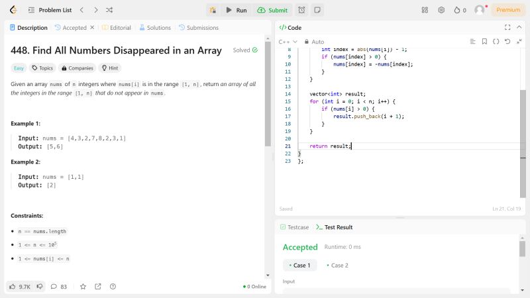Pick a random problem with shuffle icon
Screen dimensions: 530x298
tap(109, 10)
